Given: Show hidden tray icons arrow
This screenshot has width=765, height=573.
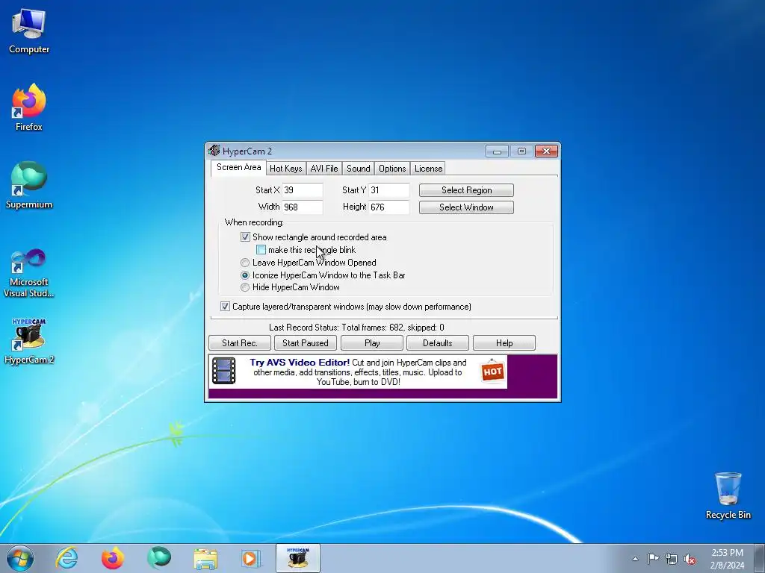Looking at the screenshot, I should (635, 559).
